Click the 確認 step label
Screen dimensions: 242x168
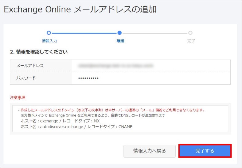click(120, 41)
